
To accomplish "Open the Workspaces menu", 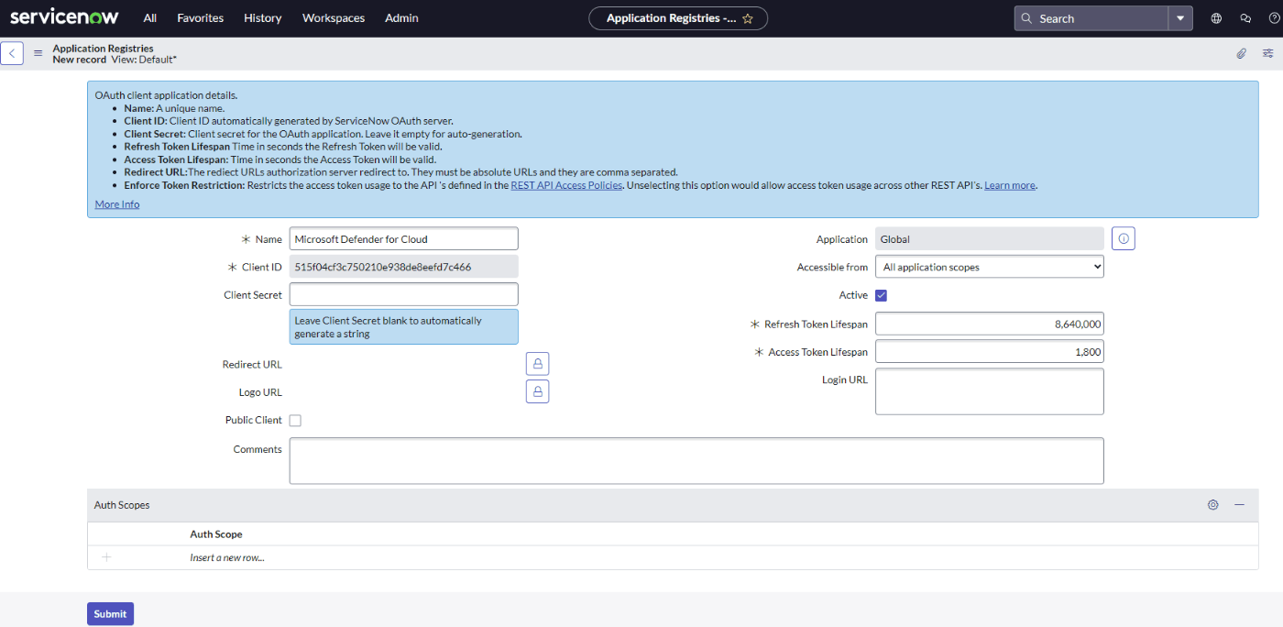I will [334, 18].
